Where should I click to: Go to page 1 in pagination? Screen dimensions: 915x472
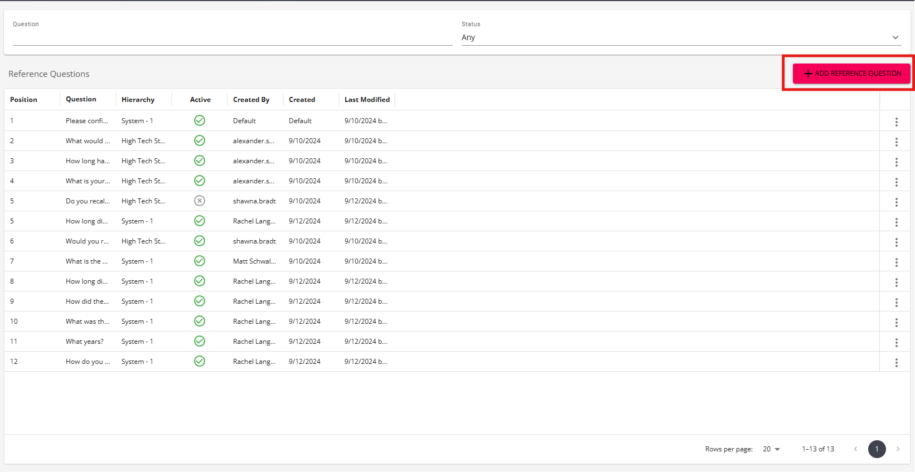coord(877,449)
